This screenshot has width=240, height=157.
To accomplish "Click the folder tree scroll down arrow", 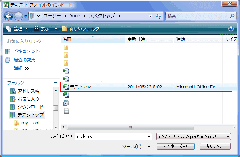I will click(56, 128).
